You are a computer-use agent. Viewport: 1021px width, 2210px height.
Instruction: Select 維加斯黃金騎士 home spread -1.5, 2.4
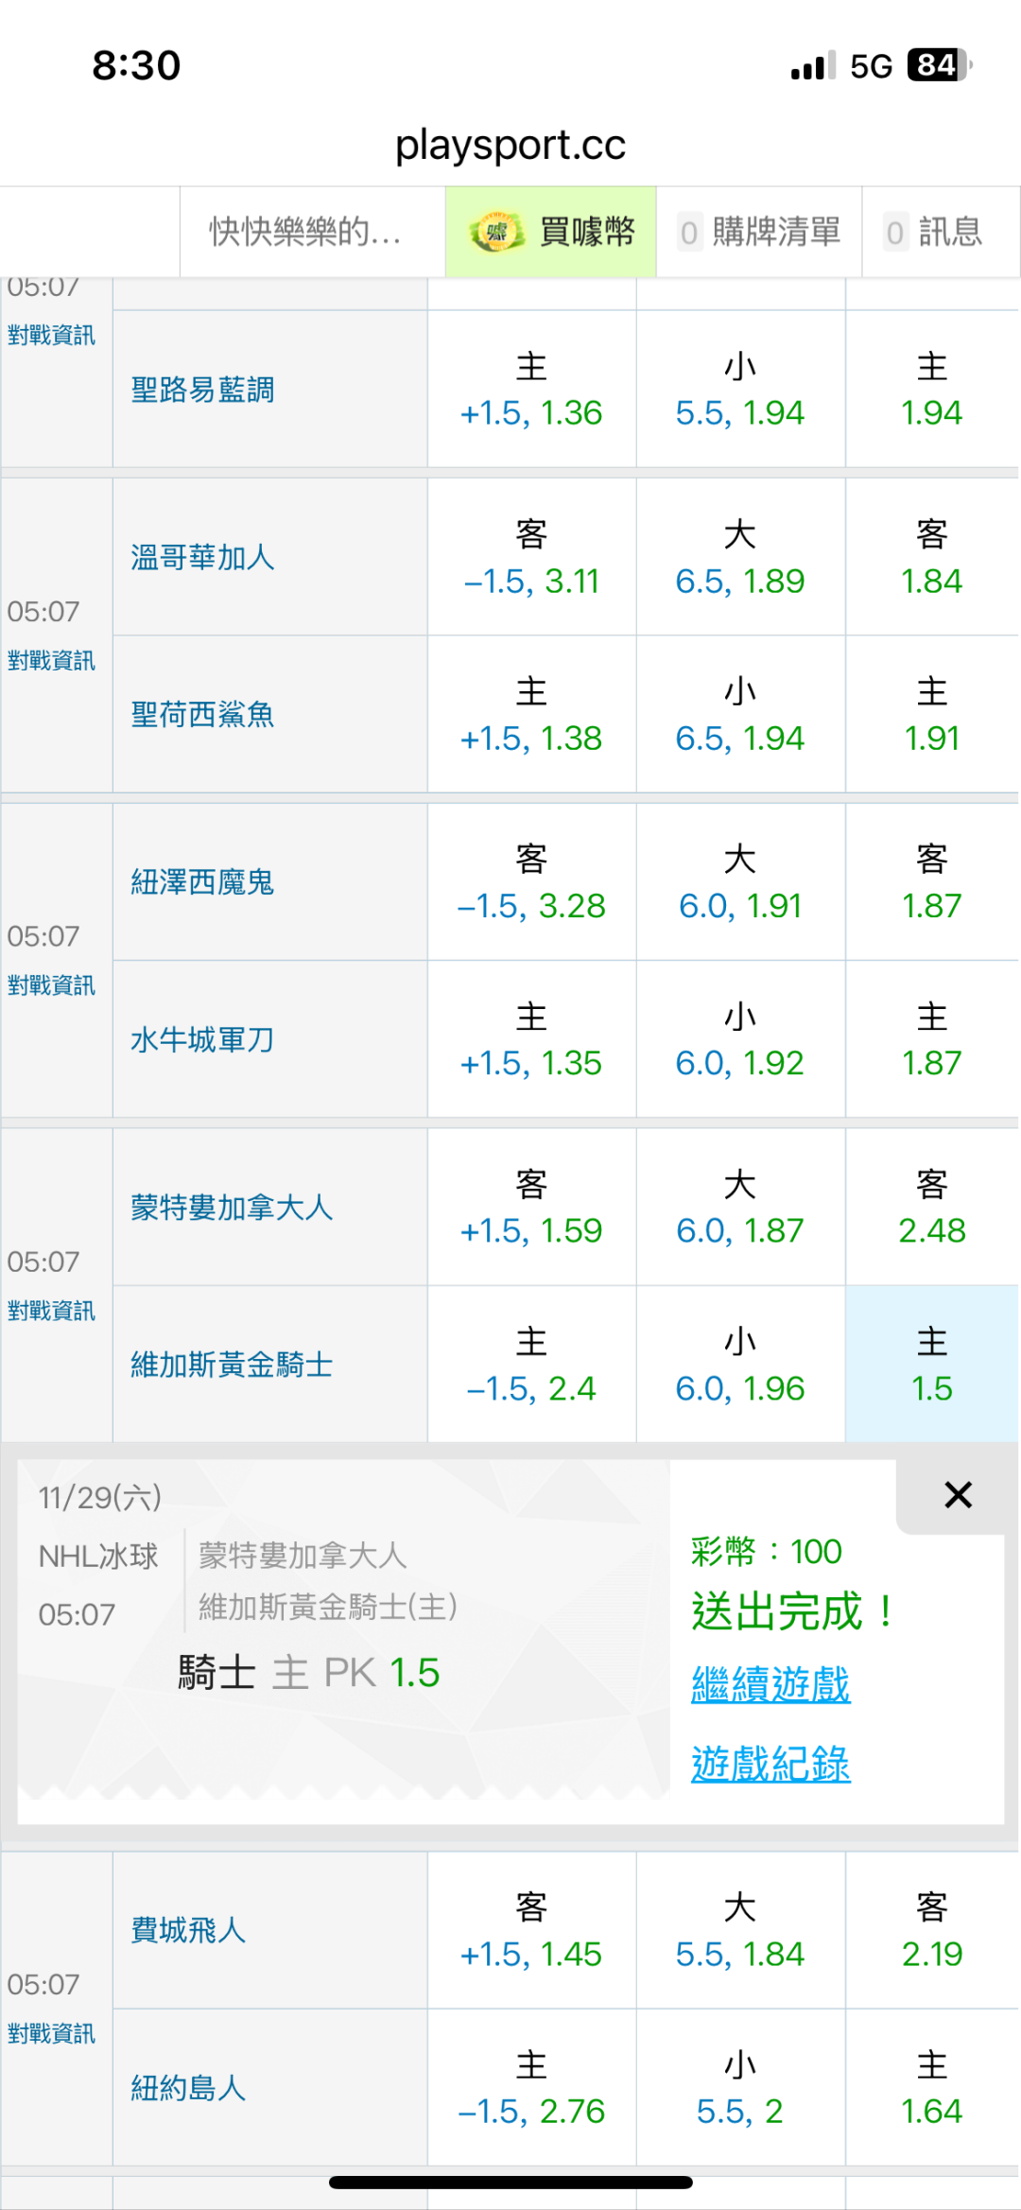(x=531, y=1365)
